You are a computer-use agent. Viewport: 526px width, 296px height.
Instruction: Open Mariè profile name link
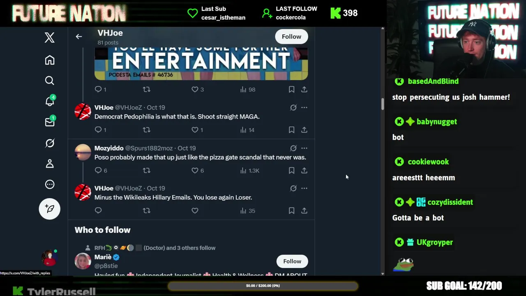pos(103,257)
